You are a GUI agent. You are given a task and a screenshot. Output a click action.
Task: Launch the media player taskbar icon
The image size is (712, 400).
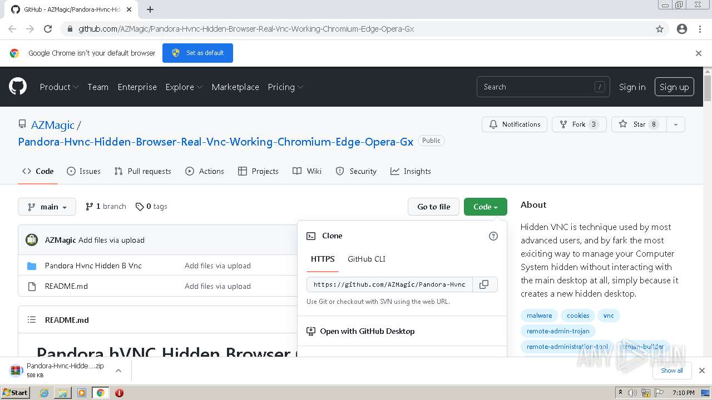(82, 393)
